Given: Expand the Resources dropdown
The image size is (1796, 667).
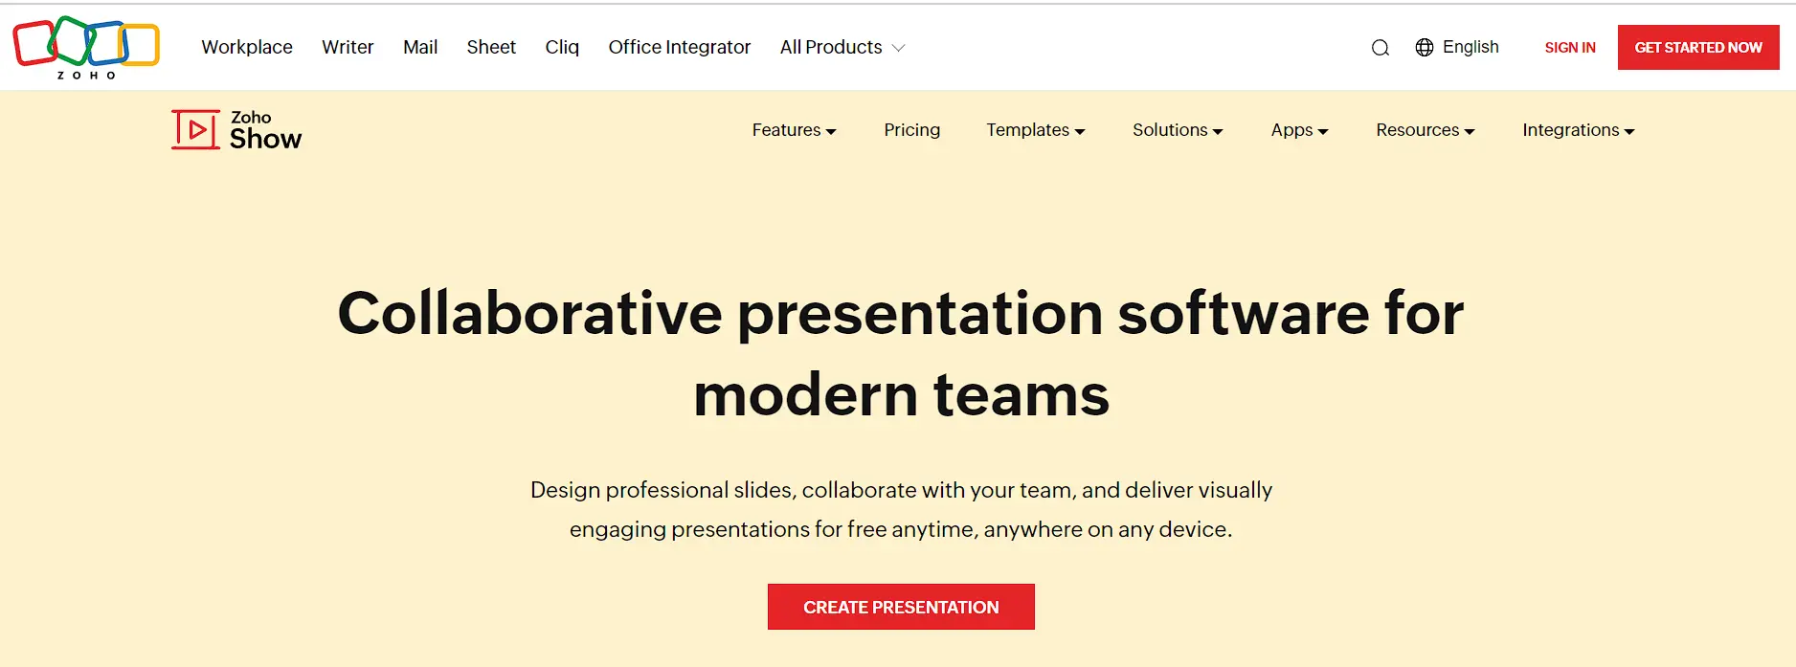Looking at the screenshot, I should [1426, 130].
